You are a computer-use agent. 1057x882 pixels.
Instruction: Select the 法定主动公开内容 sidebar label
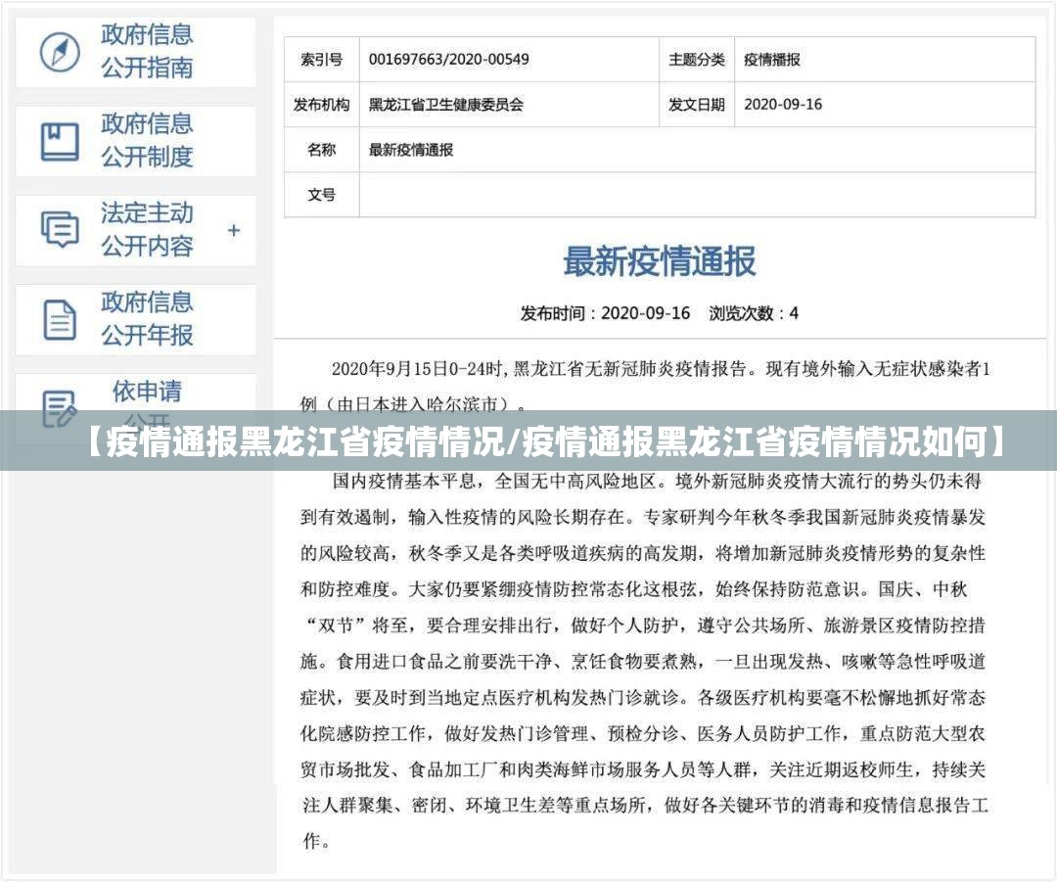click(147, 229)
